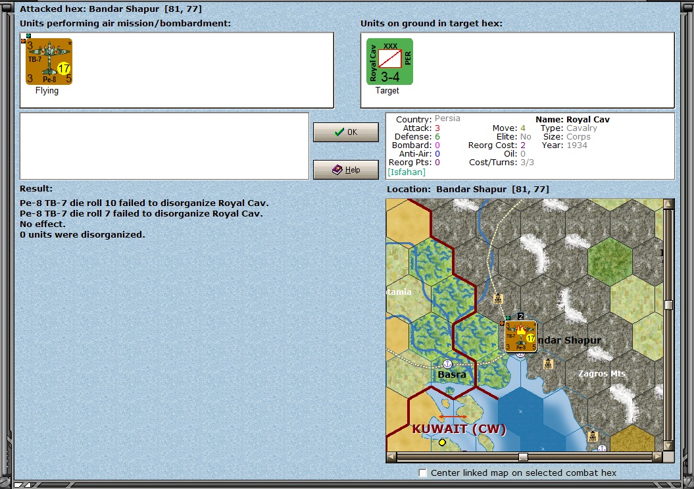
Task: Click the oil derrick icon north of Bandar Shapur
Action: 499,299
